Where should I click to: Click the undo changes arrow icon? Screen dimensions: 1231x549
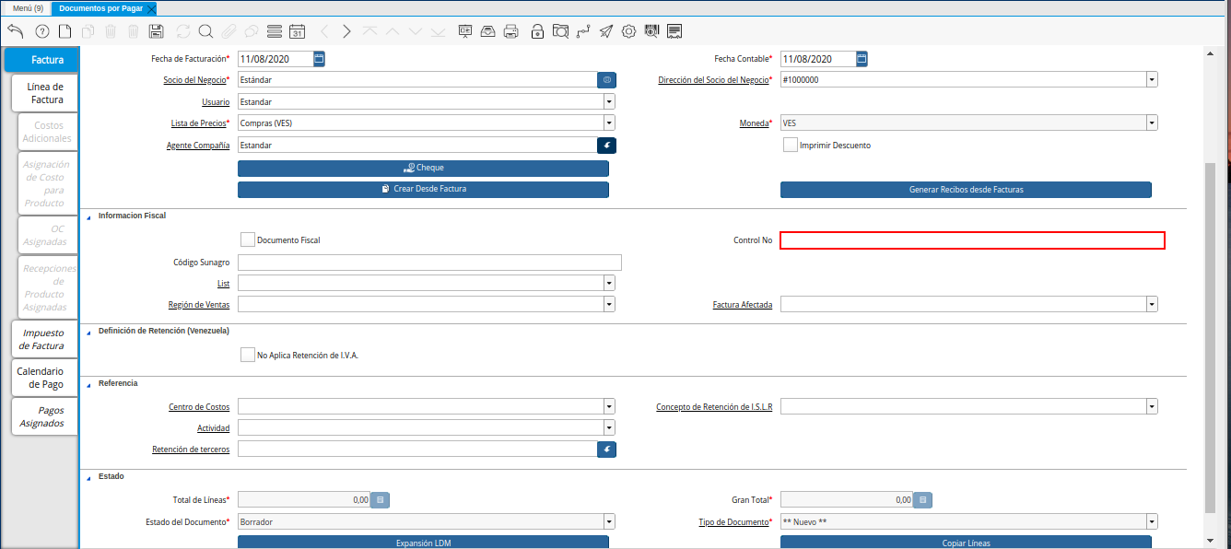15,31
